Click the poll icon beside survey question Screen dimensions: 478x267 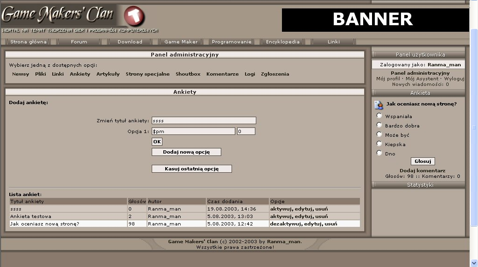(379, 105)
